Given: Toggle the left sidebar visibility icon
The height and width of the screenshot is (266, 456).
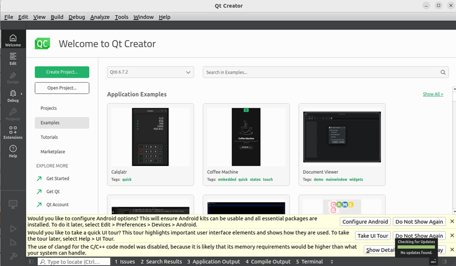Looking at the screenshot, I should (31, 262).
